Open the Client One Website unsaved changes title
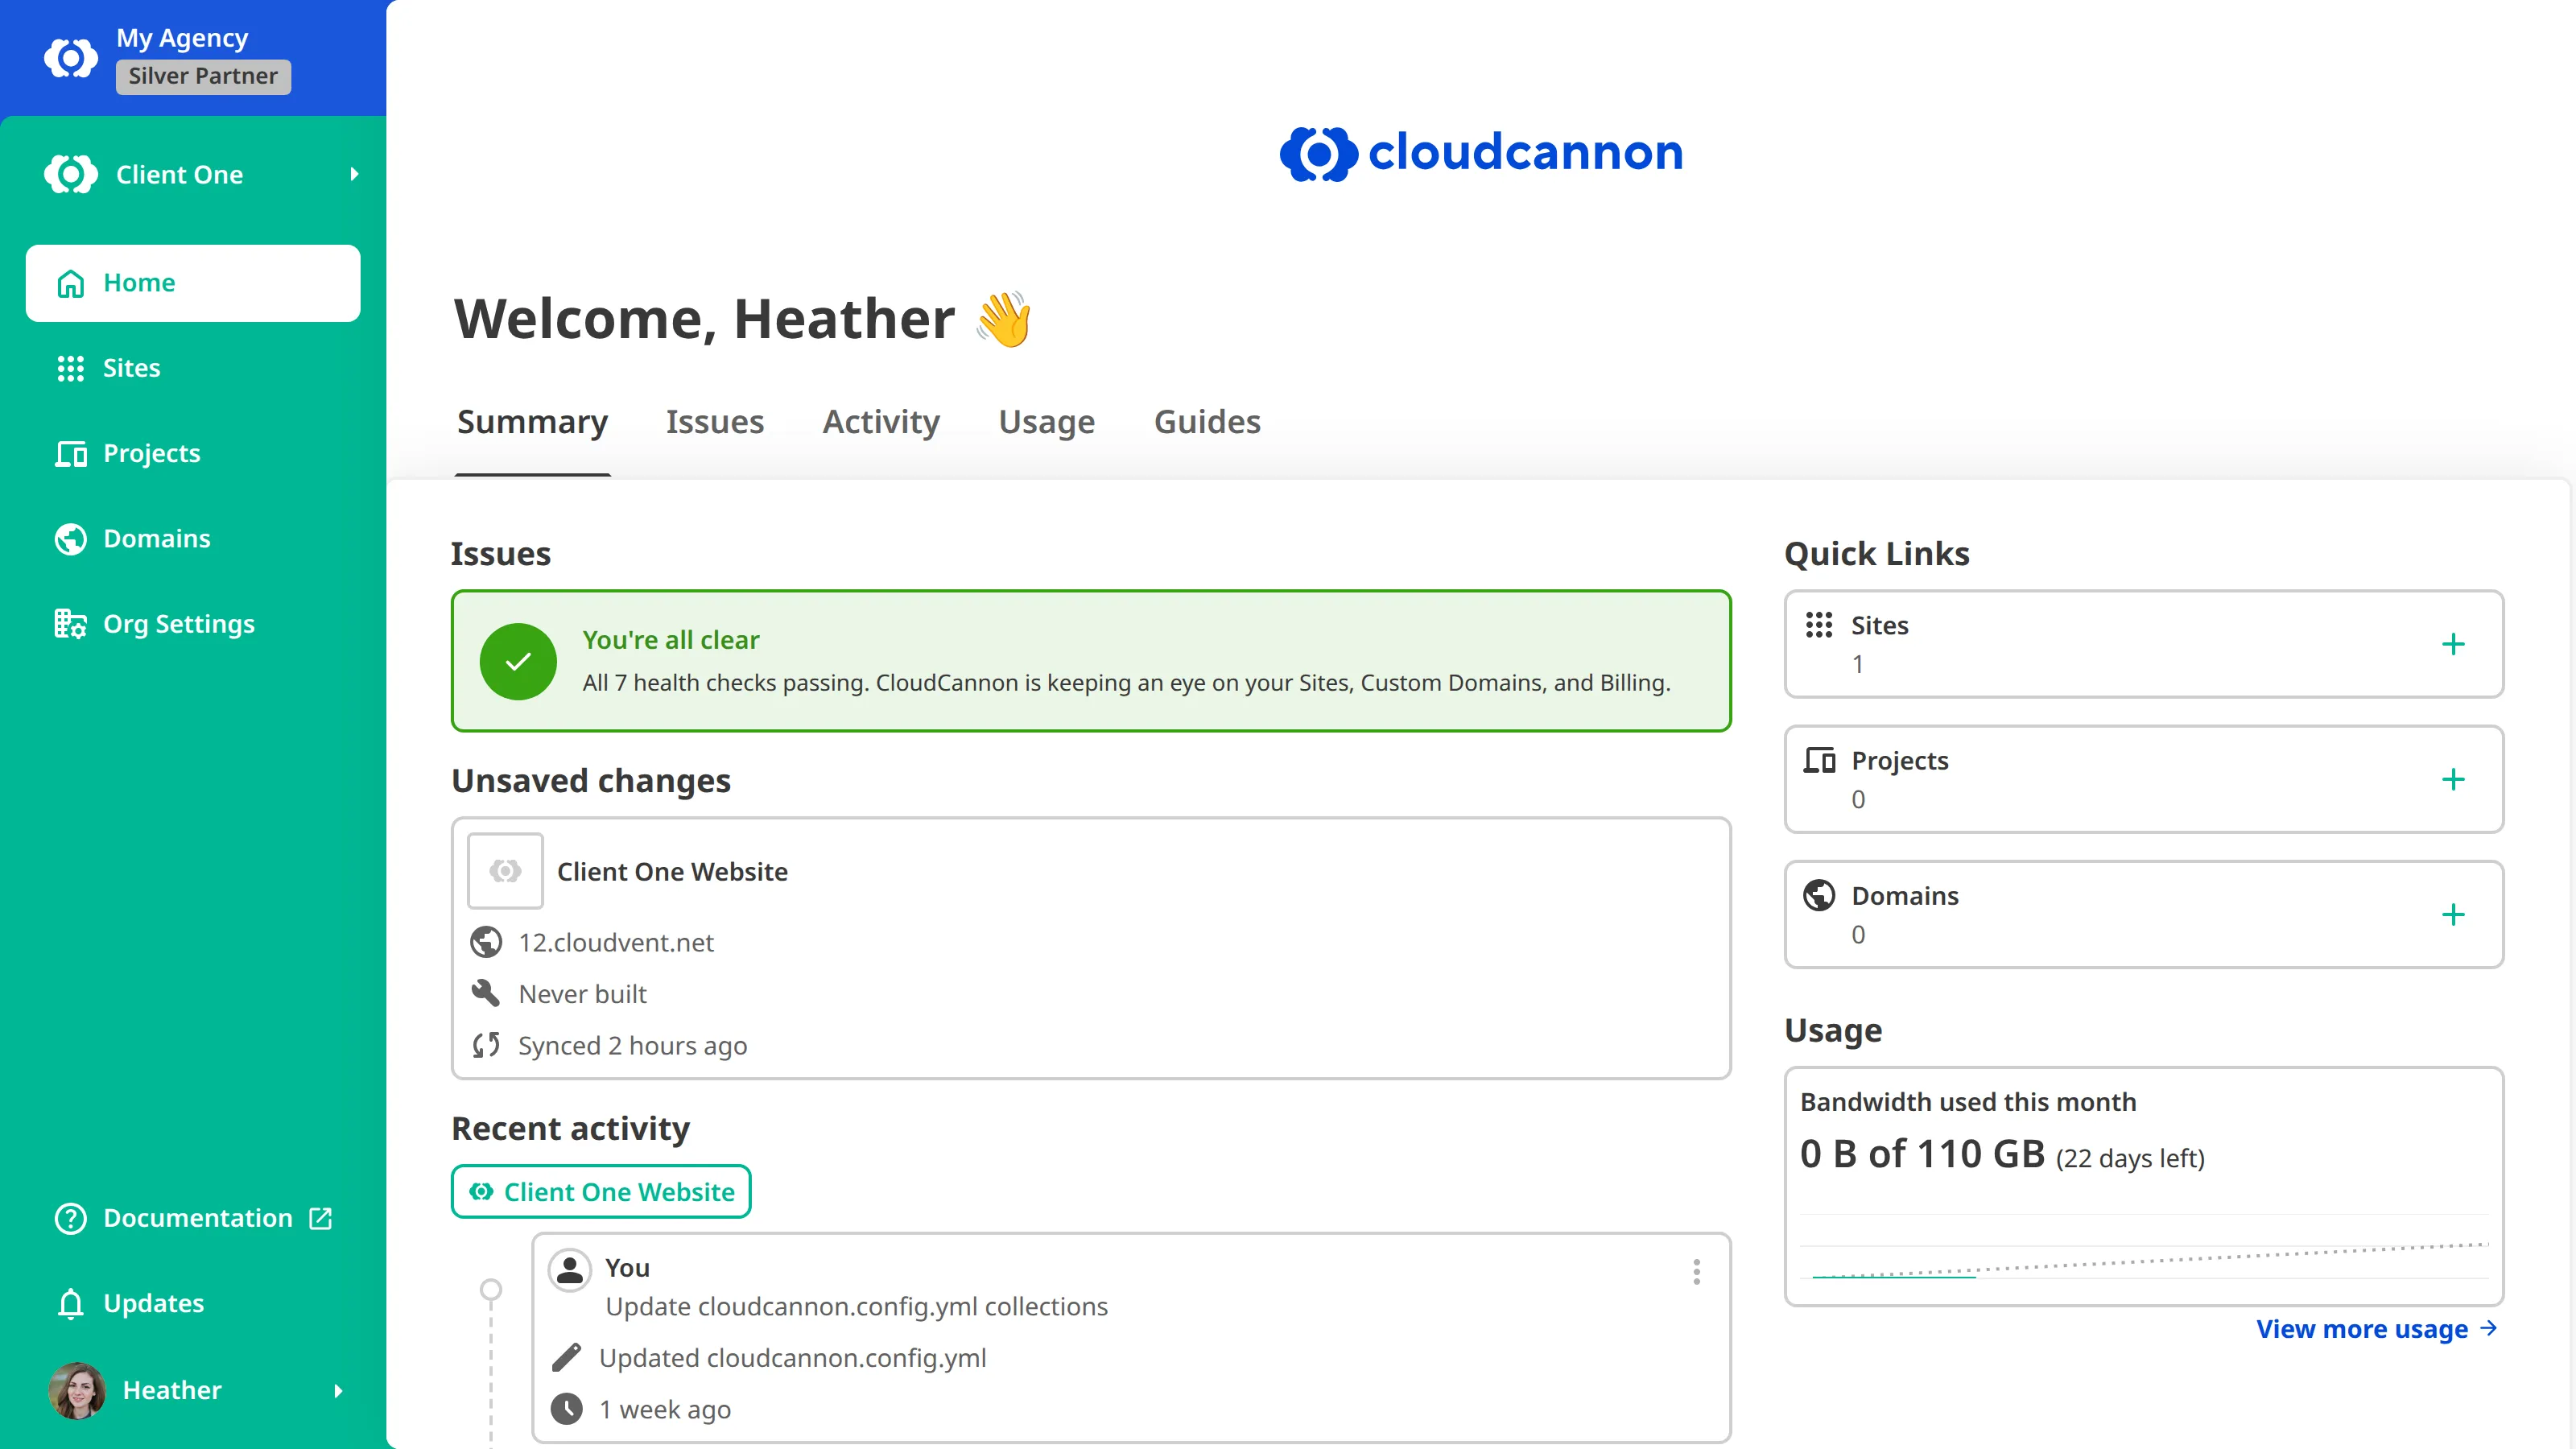2576x1449 pixels. (x=672, y=872)
